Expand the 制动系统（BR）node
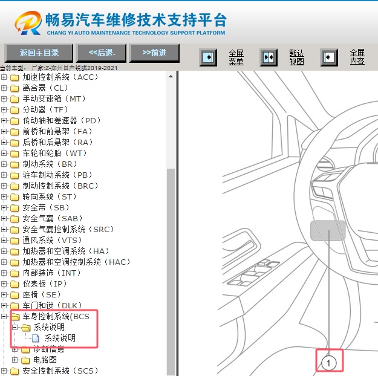378x376 pixels. pos(4,164)
